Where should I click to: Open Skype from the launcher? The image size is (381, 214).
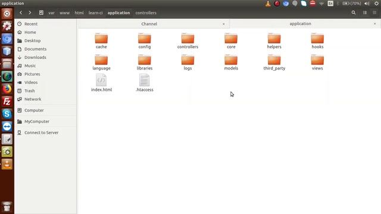point(7,114)
